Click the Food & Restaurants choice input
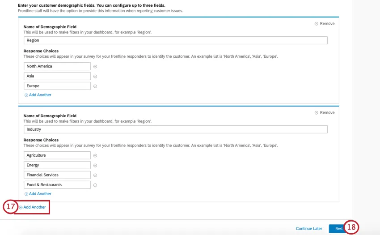The image size is (380, 235). point(57,185)
